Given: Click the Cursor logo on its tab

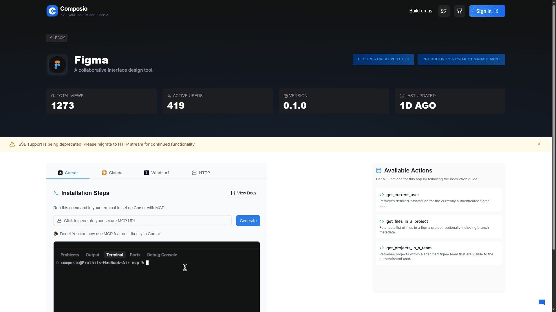Looking at the screenshot, I should pyautogui.click(x=60, y=173).
